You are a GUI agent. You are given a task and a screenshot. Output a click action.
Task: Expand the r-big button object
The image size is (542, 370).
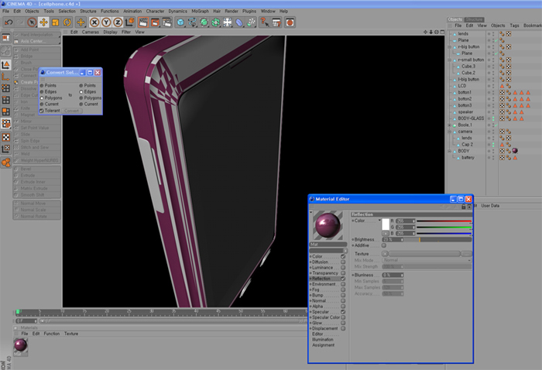click(450, 47)
